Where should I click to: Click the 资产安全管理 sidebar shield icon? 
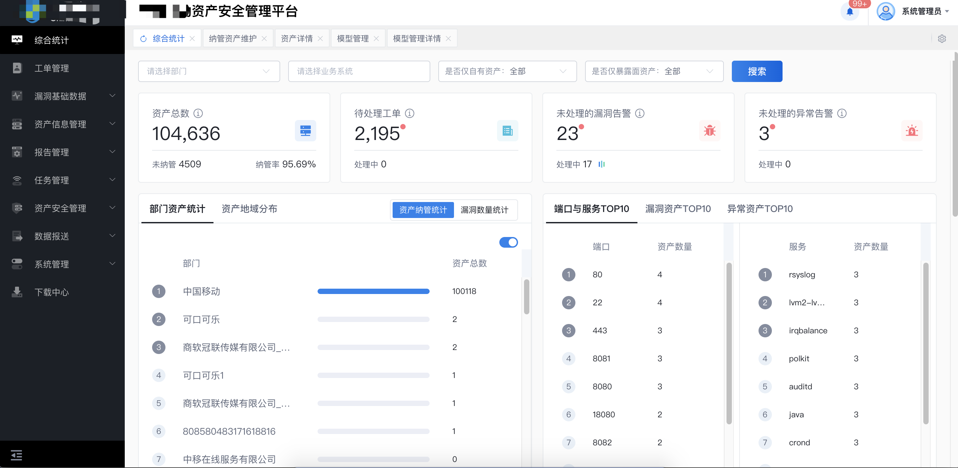17,208
